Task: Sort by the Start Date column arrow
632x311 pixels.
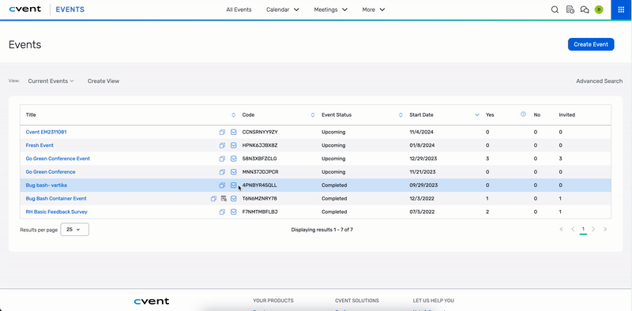Action: [x=477, y=114]
